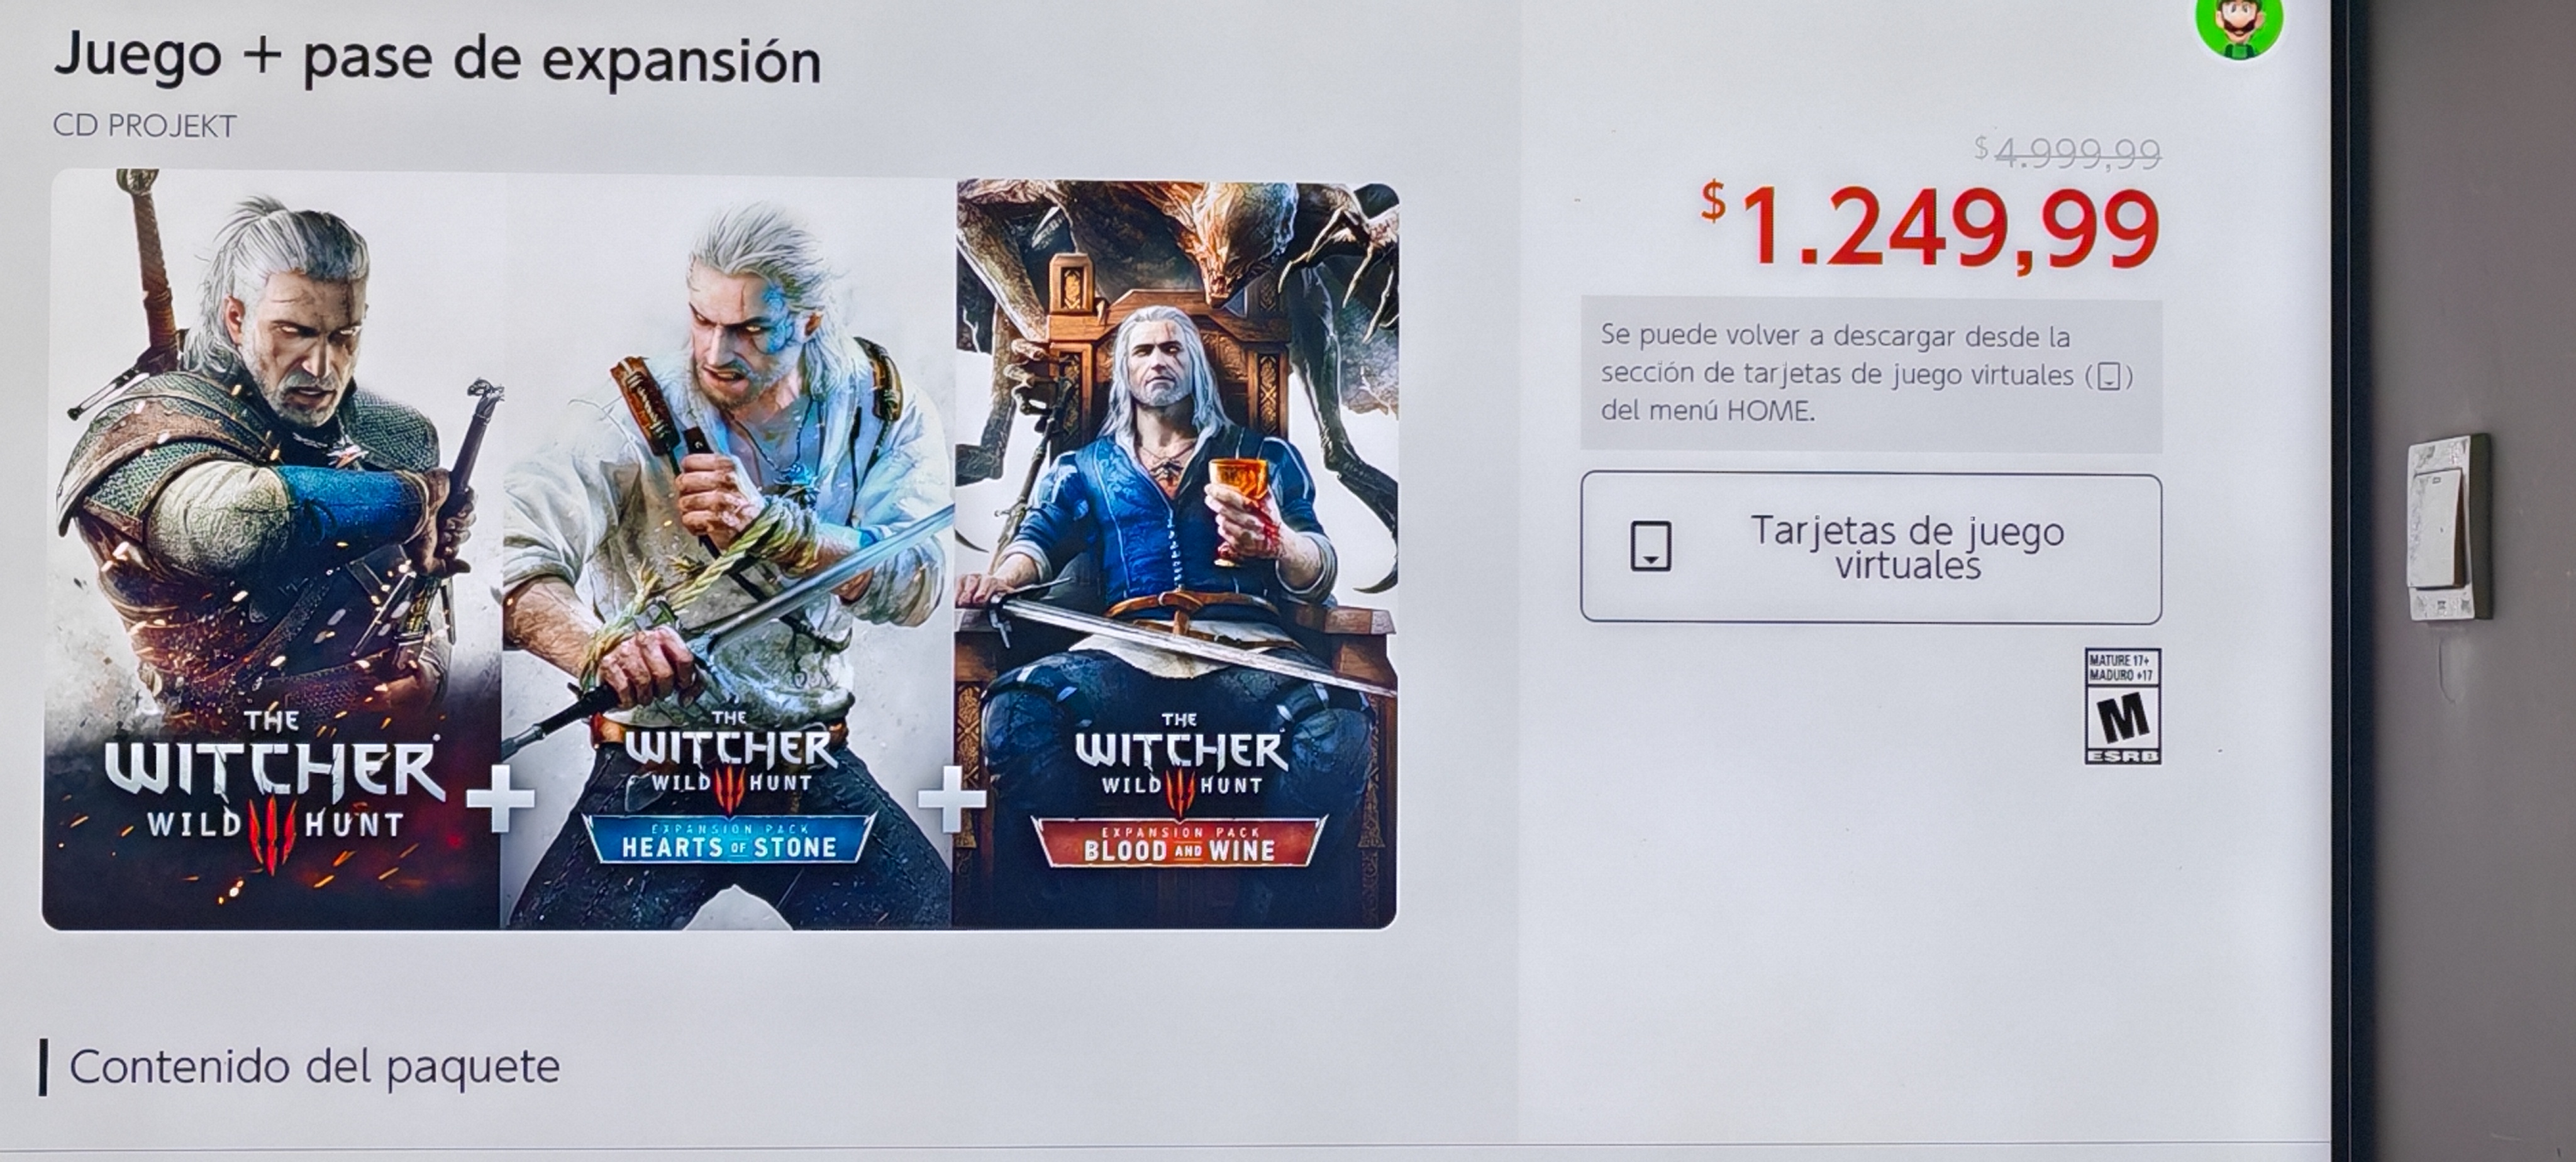2576x1162 pixels.
Task: Click the blue Hearts of Stone banner label
Action: coord(729,841)
